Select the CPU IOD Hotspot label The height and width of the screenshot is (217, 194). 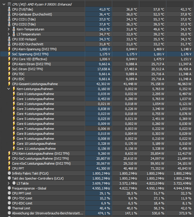click(x=24, y=39)
